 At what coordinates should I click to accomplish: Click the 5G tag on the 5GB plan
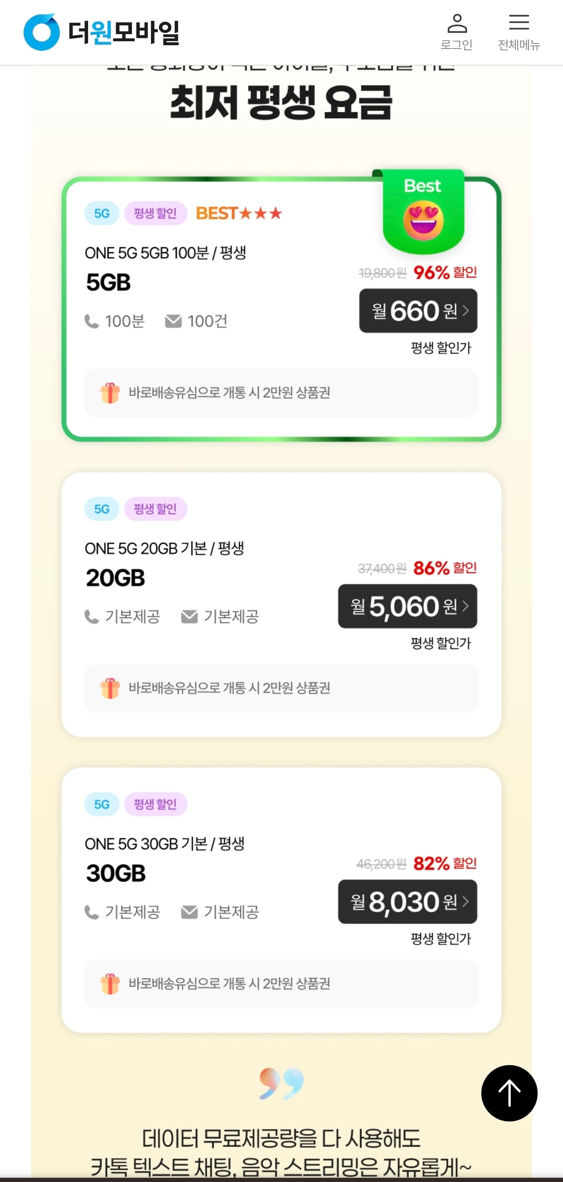coord(102,213)
